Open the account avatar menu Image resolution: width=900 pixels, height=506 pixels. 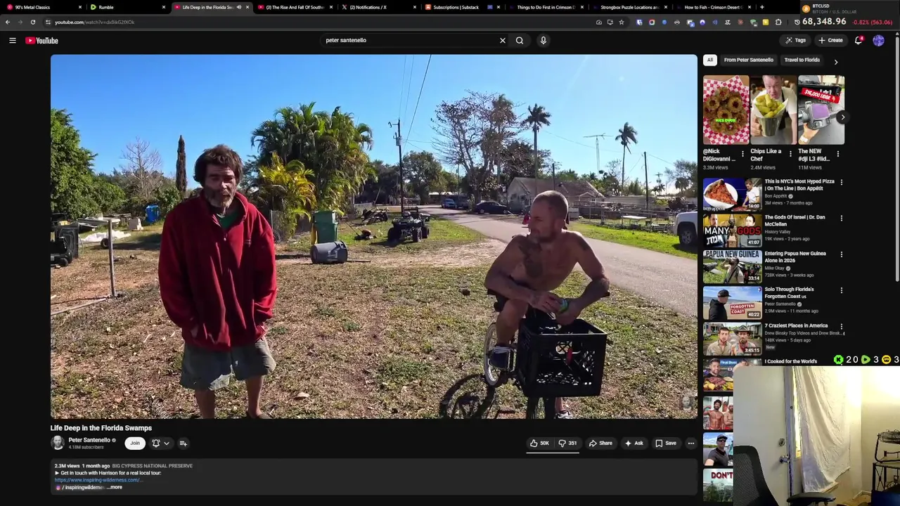(879, 41)
